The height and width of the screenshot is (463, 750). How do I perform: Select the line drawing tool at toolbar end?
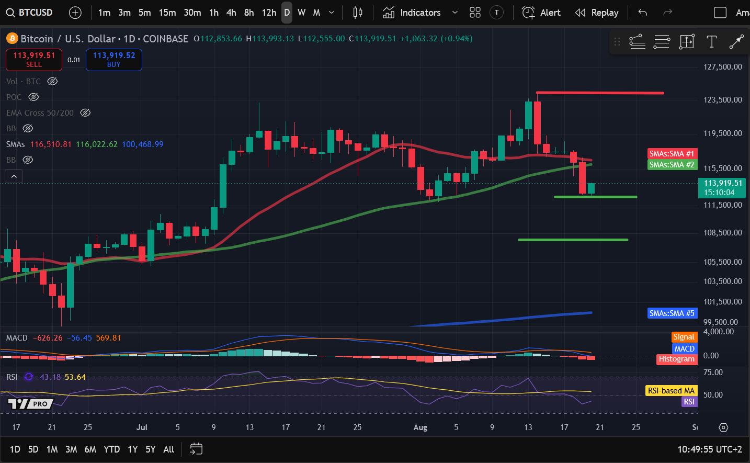tap(736, 42)
